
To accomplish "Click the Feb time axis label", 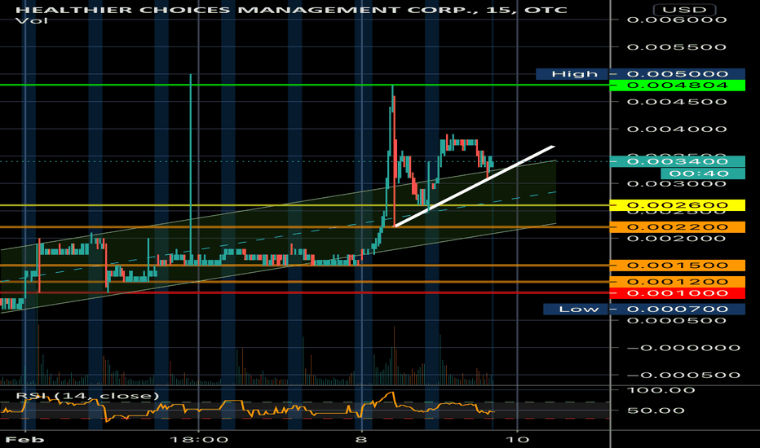I will point(24,439).
